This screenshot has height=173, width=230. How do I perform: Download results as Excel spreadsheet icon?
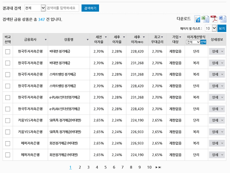(205, 19)
